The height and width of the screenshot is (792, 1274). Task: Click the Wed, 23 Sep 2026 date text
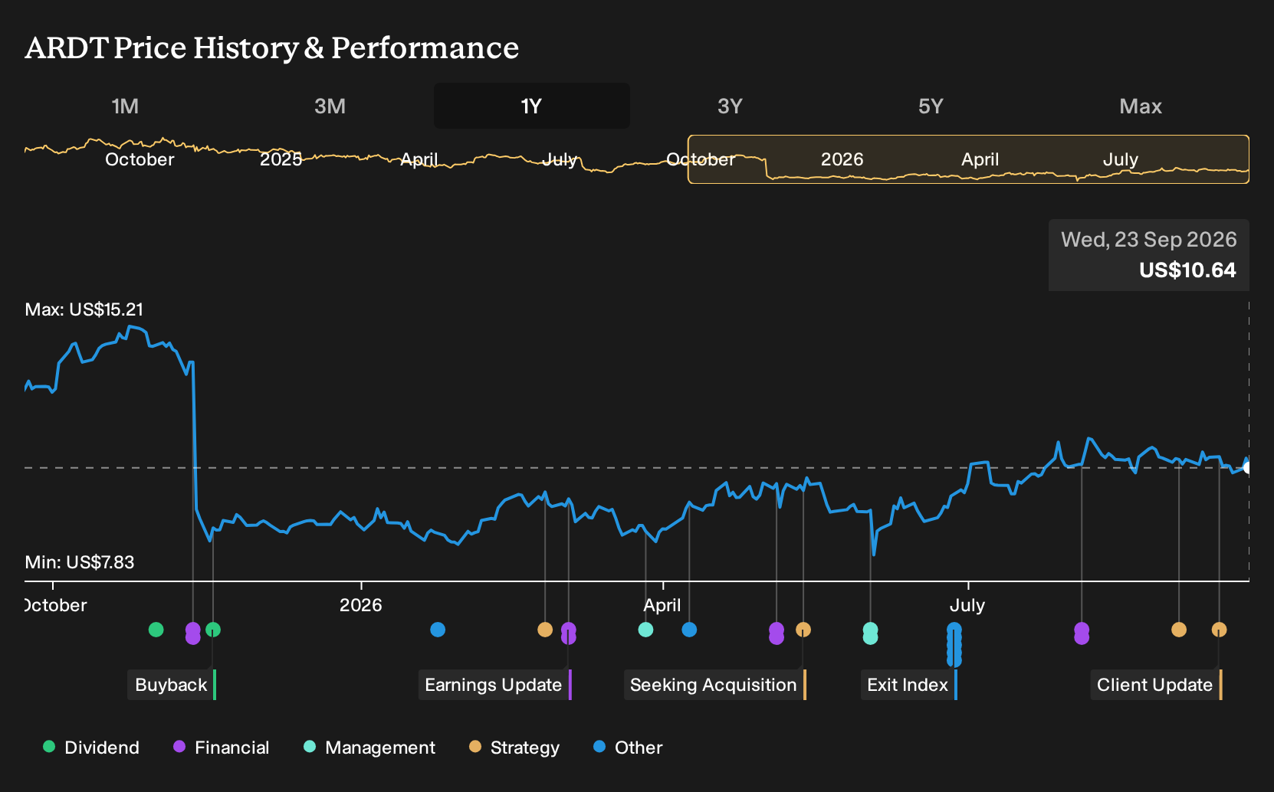tap(1148, 240)
